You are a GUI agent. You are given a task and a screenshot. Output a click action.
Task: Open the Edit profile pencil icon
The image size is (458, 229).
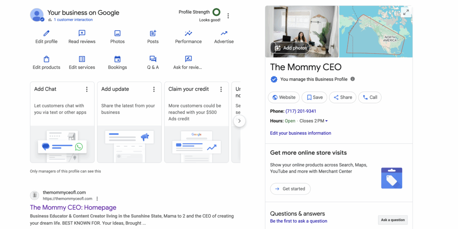coord(47,34)
